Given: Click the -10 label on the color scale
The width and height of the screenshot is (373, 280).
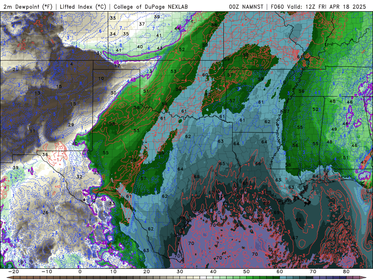Looking at the screenshot, I should (47, 272).
